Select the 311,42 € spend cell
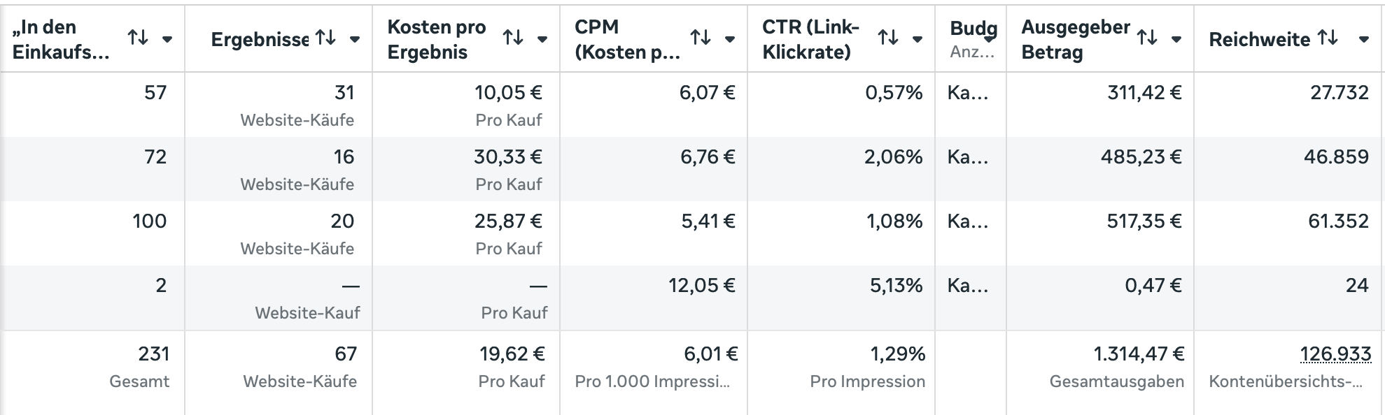Viewport: 1385px width, 415px height. (1144, 93)
